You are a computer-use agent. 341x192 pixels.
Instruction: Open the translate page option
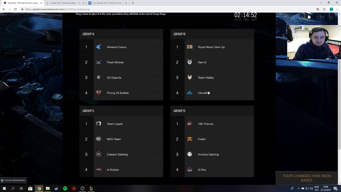coord(318,9)
